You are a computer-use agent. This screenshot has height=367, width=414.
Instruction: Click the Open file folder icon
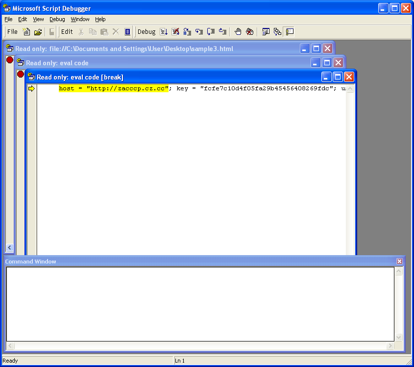38,32
